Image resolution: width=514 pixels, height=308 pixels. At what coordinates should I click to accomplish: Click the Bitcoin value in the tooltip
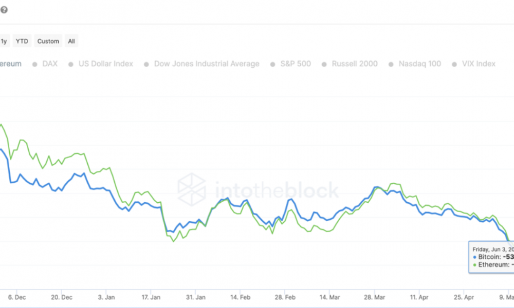508,257
